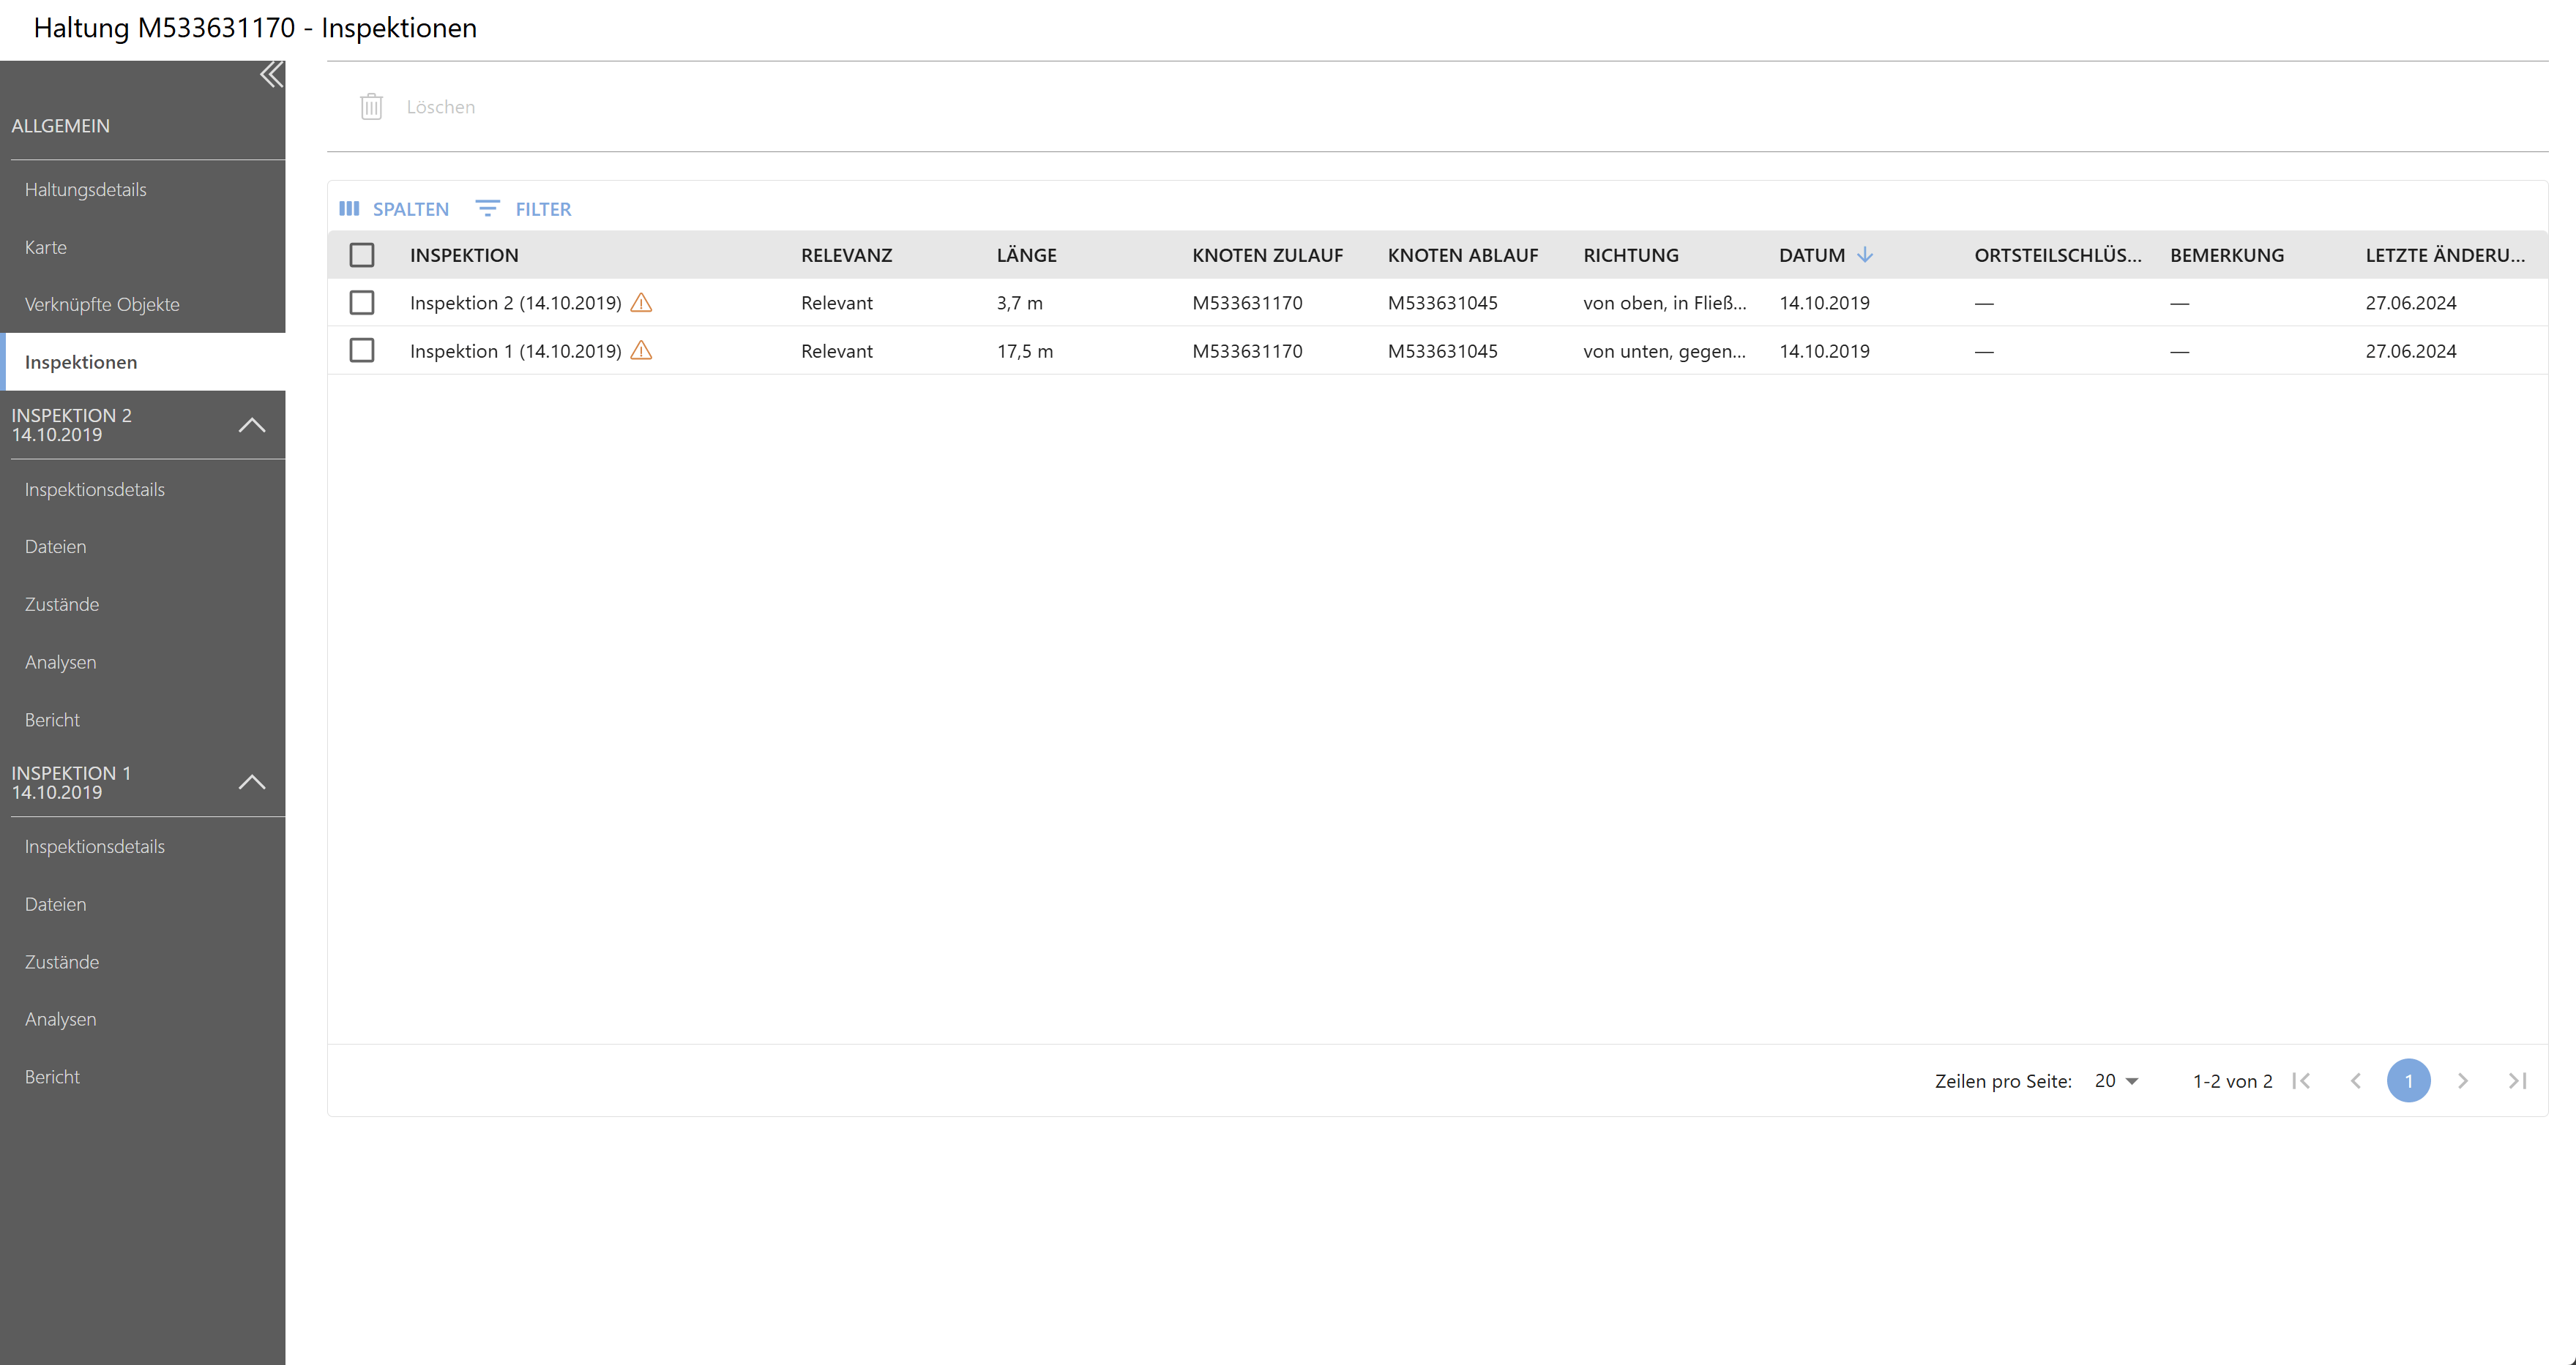Collapse the Inspektion 1 sidebar section
The height and width of the screenshot is (1365, 2576).
252,783
